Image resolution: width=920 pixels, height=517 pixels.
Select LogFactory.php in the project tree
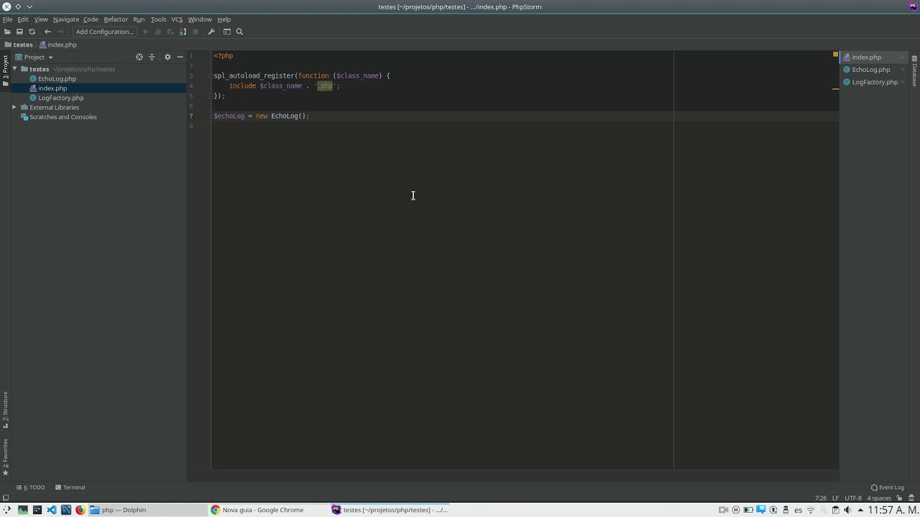[60, 98]
